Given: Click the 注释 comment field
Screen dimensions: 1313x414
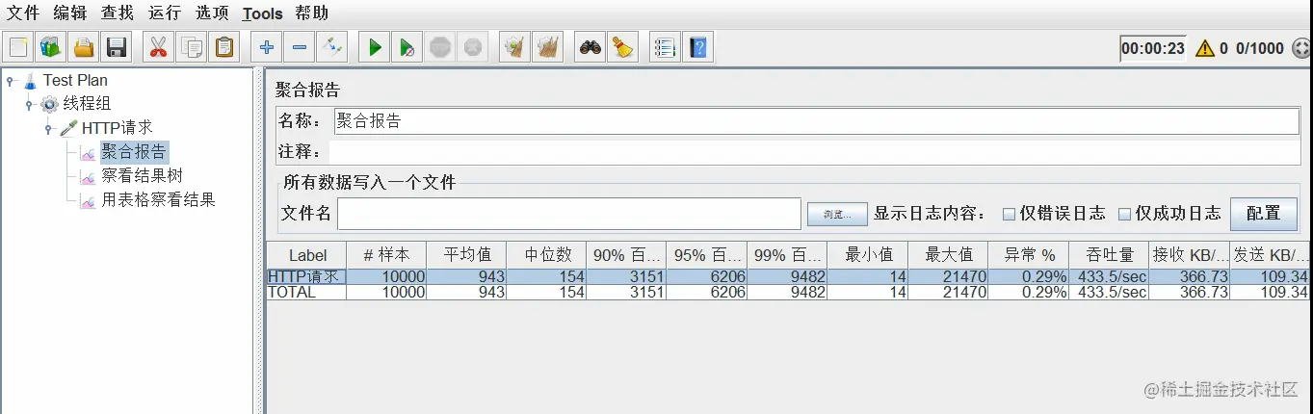Looking at the screenshot, I should (x=814, y=151).
